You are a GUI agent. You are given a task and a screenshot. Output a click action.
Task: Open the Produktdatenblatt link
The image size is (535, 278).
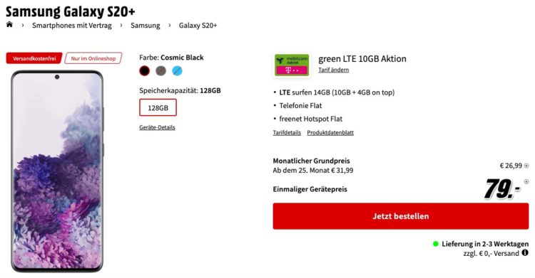point(330,133)
